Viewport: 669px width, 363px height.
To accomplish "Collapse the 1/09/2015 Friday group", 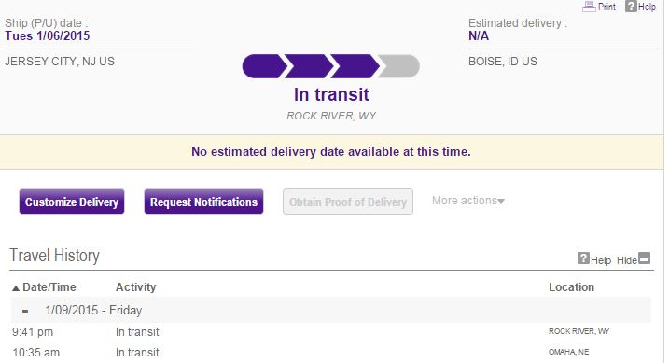I will (x=25, y=311).
